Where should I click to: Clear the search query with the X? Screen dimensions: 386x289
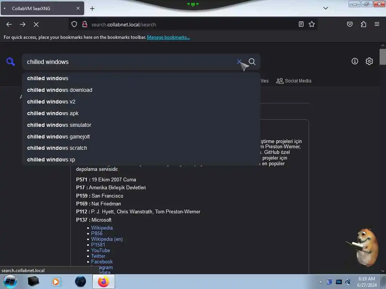tap(239, 62)
